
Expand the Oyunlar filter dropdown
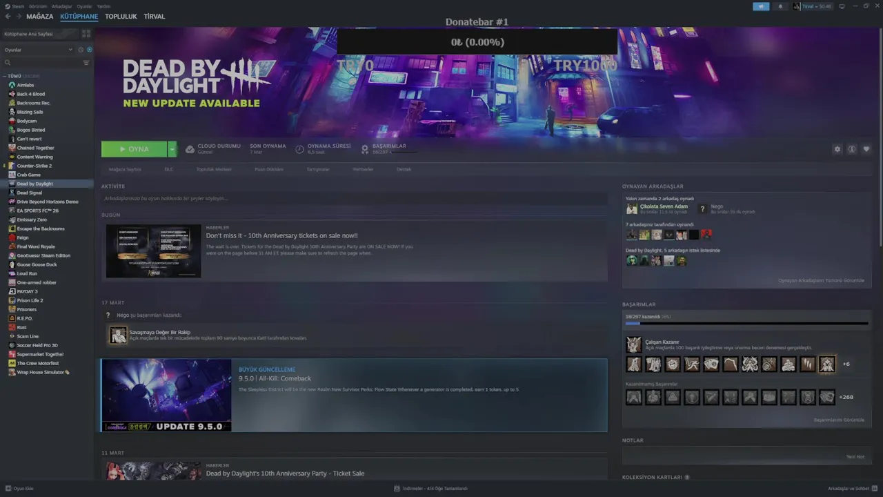tap(38, 50)
